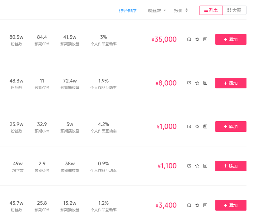Screen dimensions: 258x223
Task: Click the ¥3,400 price text
Action: coord(166,205)
